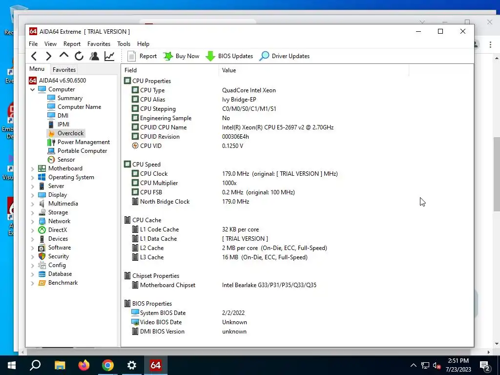Screen dimensions: 500x375
Task: Open the graph chart icon in the toolbar
Action: pos(109,56)
